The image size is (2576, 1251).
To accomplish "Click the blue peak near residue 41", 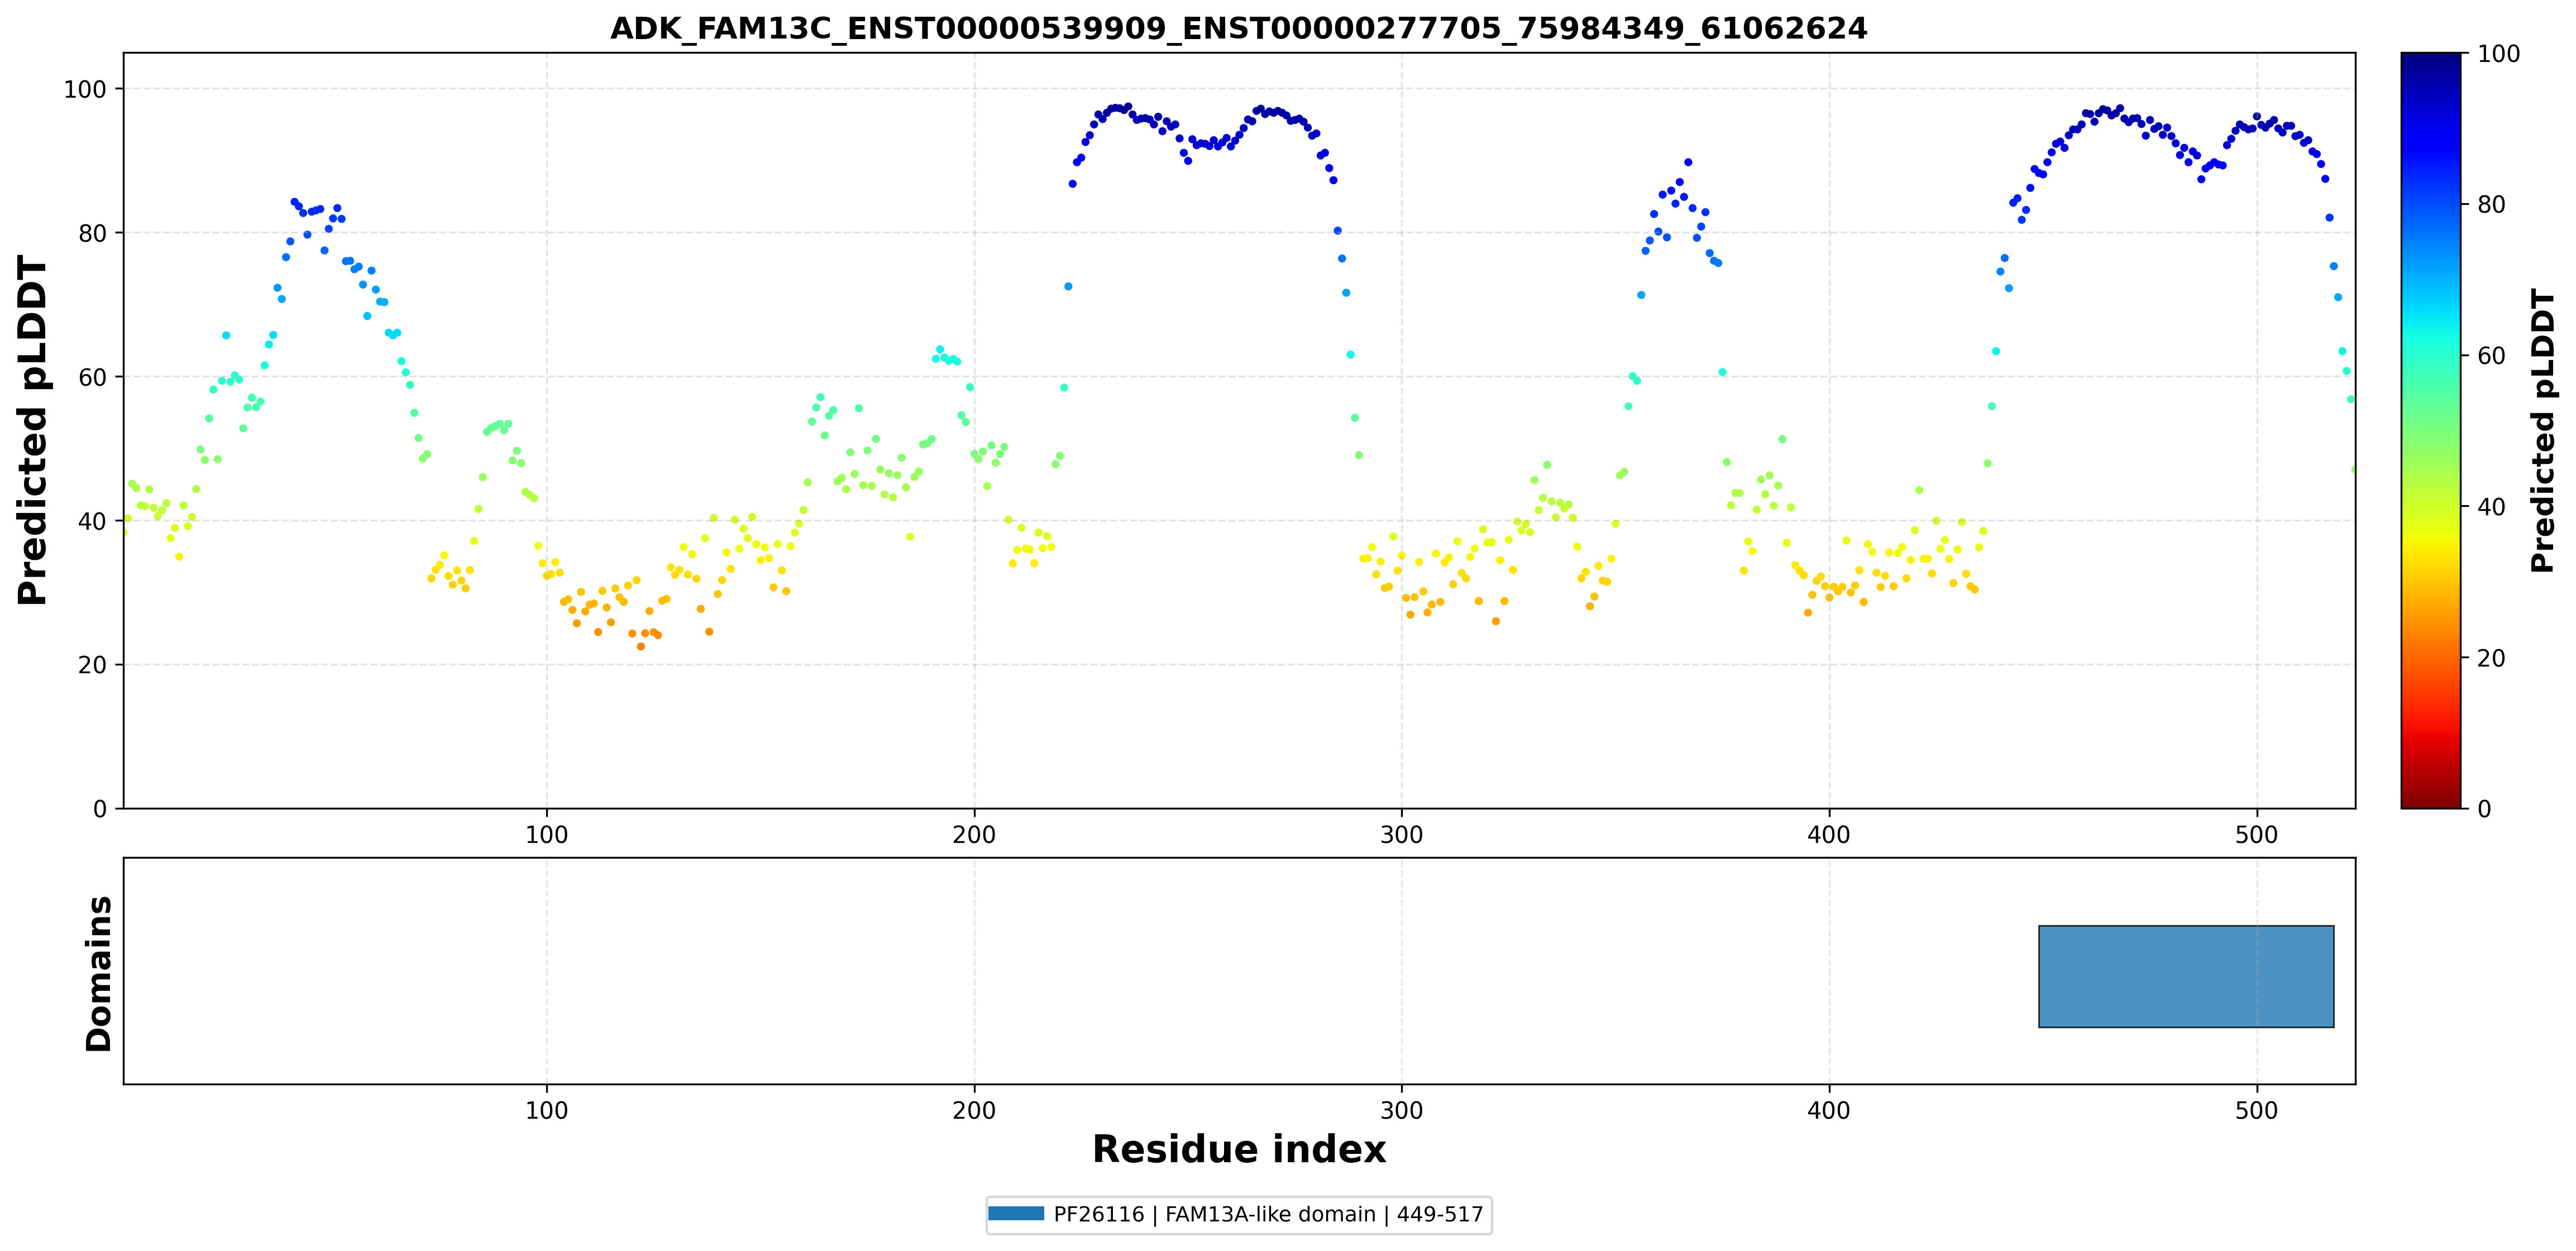I will (x=295, y=202).
